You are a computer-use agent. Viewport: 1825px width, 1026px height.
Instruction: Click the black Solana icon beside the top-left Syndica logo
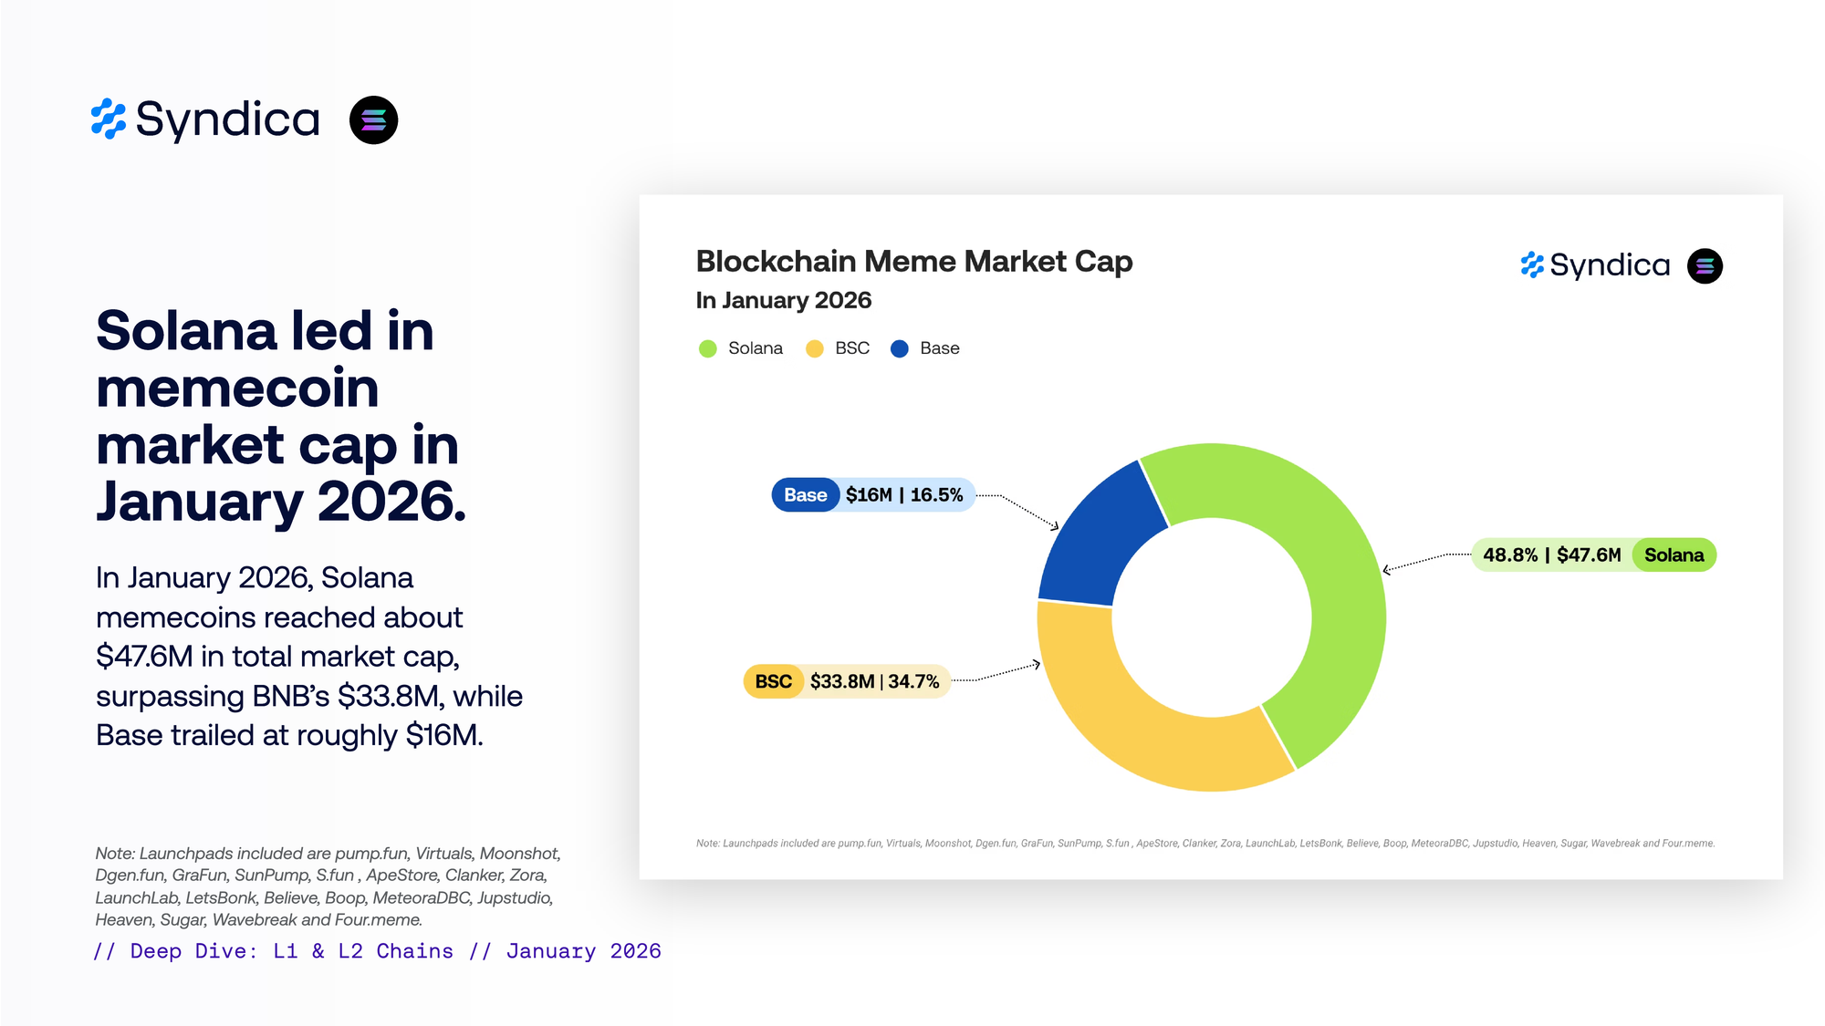374,120
